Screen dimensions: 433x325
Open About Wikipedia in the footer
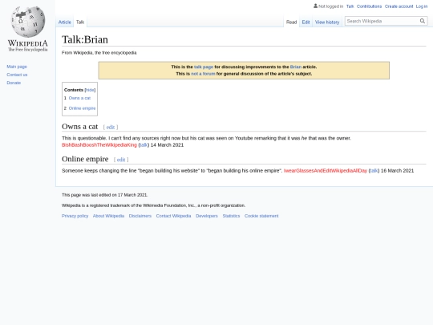108,216
